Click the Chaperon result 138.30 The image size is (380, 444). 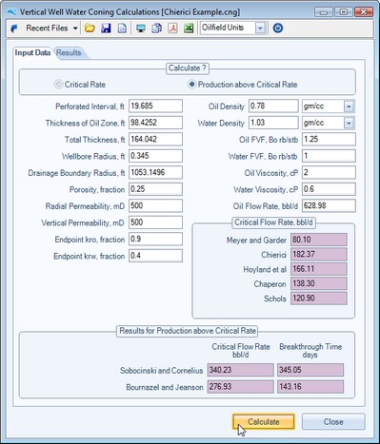pos(319,283)
